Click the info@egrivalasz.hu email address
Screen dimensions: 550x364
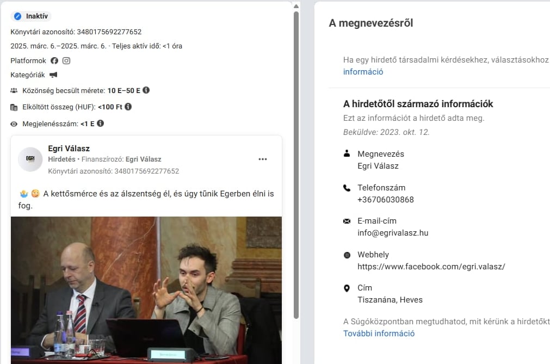click(393, 233)
